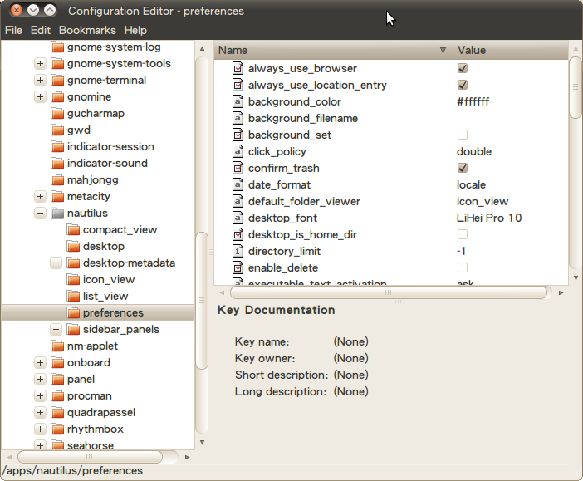Click the folder tree scroll right arrow
Viewport: 583px width, 481px height.
(x=187, y=457)
